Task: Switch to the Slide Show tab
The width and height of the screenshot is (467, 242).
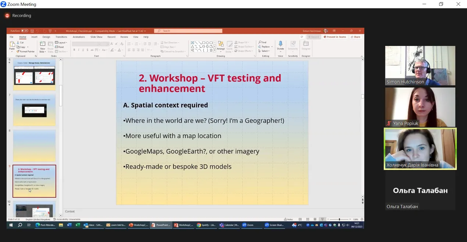Action: pos(96,37)
